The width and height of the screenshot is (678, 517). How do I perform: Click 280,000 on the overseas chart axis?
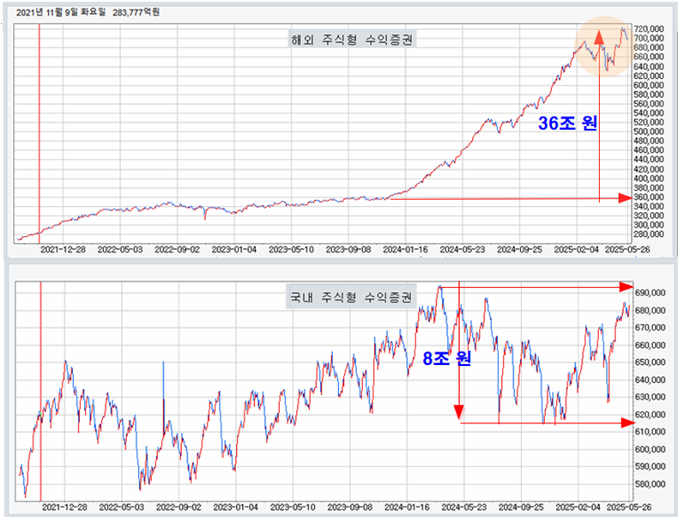649,234
